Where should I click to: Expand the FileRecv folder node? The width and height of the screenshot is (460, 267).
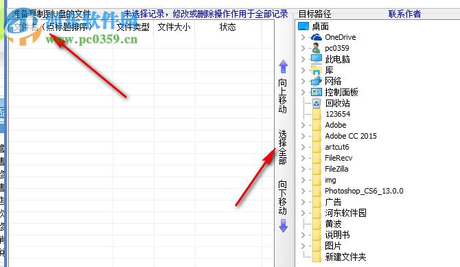pyautogui.click(x=303, y=158)
